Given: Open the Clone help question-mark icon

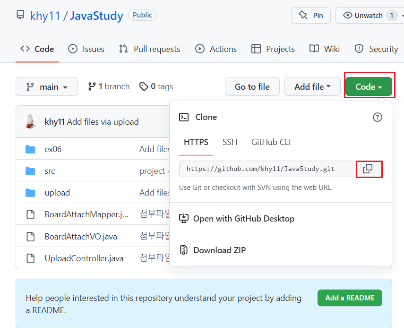Looking at the screenshot, I should (378, 117).
